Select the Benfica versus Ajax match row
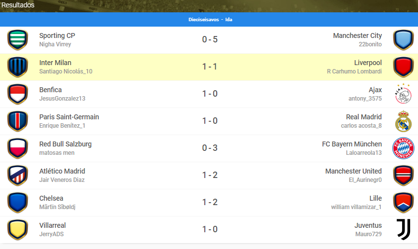Screen dimensions: 418x249 click(x=209, y=94)
